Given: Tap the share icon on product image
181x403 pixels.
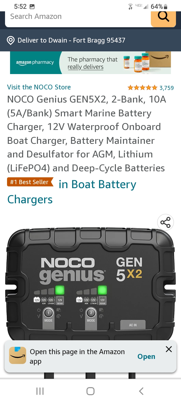Looking at the screenshot, I should (x=165, y=222).
